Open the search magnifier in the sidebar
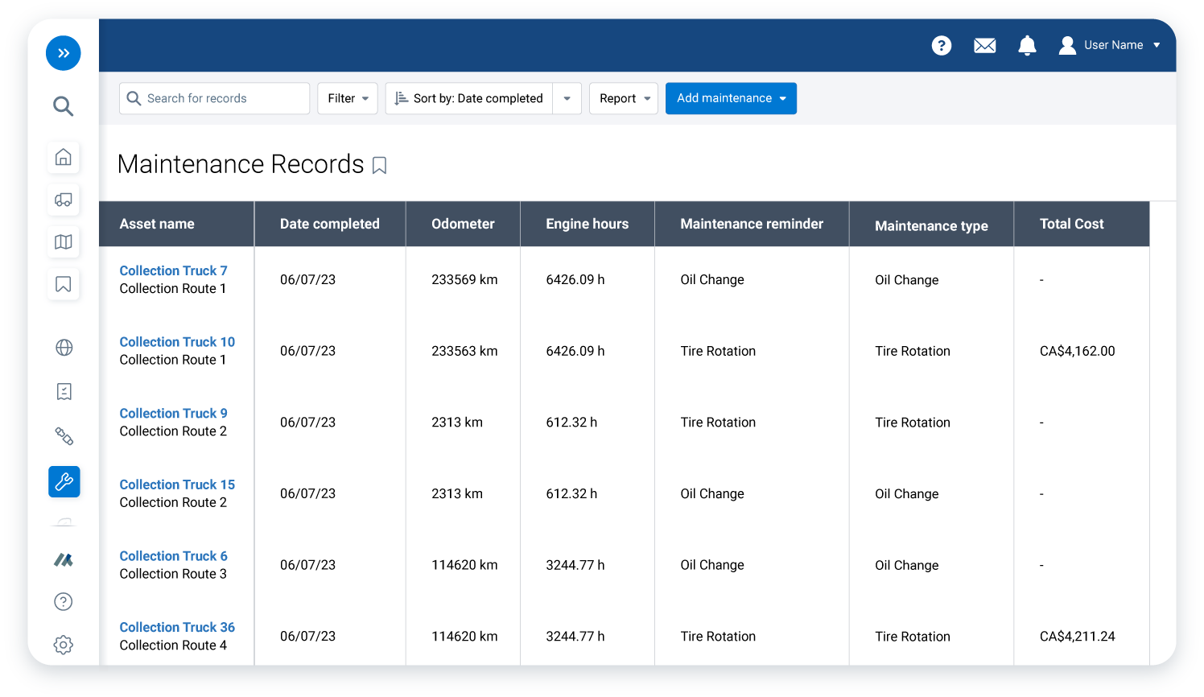The image size is (1204, 697). point(64,105)
